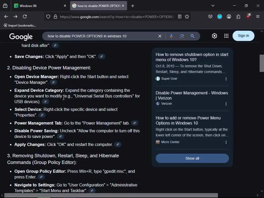Click inside the Google search input field

tap(101, 36)
